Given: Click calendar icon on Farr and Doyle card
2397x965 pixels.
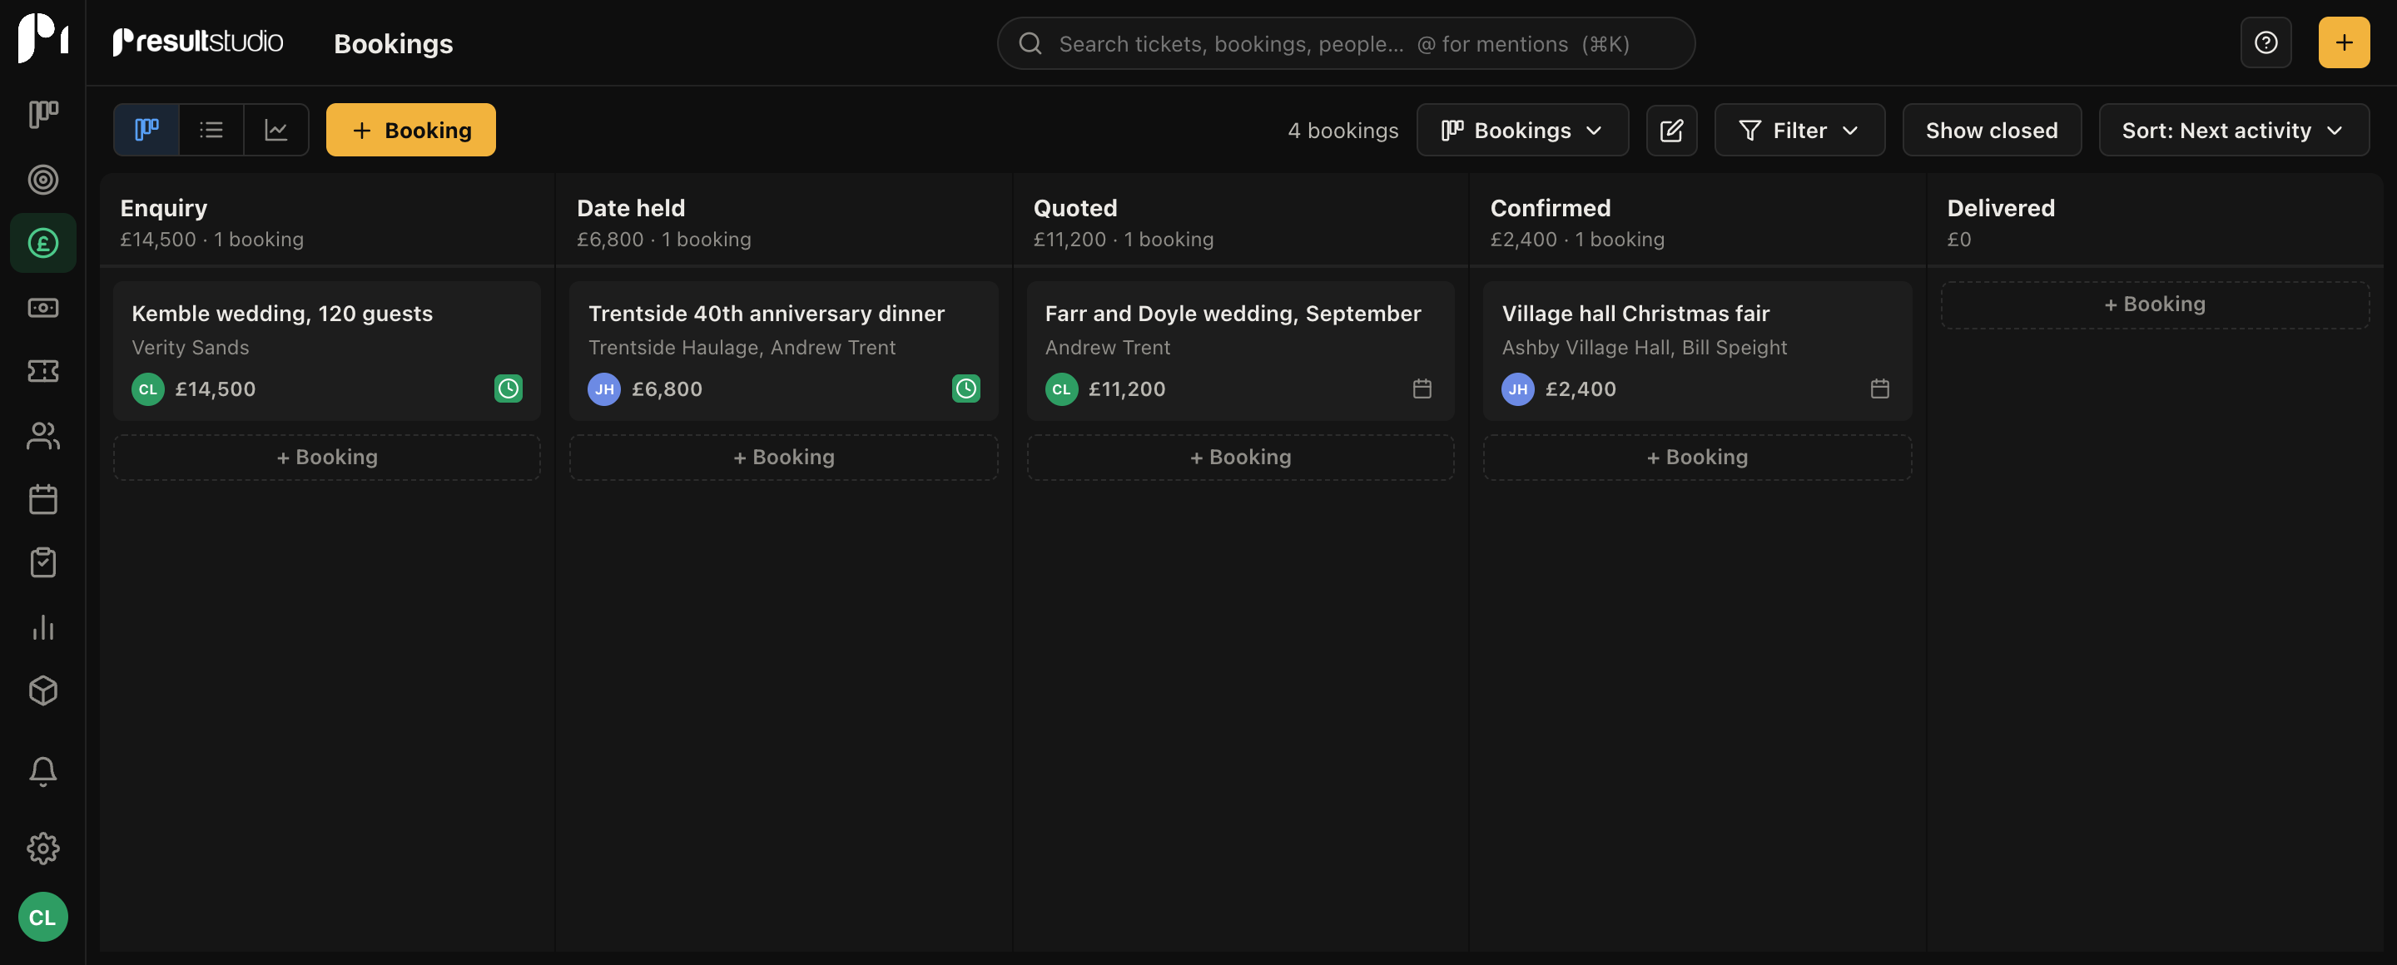Looking at the screenshot, I should [x=1422, y=388].
